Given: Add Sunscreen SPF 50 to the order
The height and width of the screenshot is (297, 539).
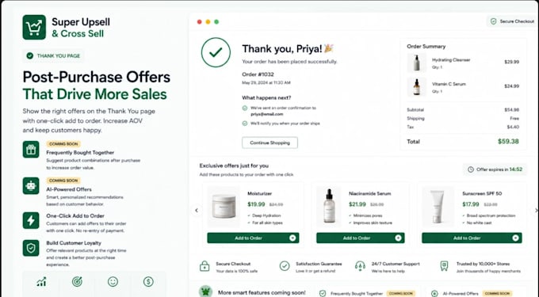Looking at the screenshot, I should tap(472, 238).
